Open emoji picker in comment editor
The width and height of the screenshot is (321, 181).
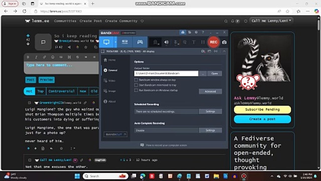(x=53, y=57)
